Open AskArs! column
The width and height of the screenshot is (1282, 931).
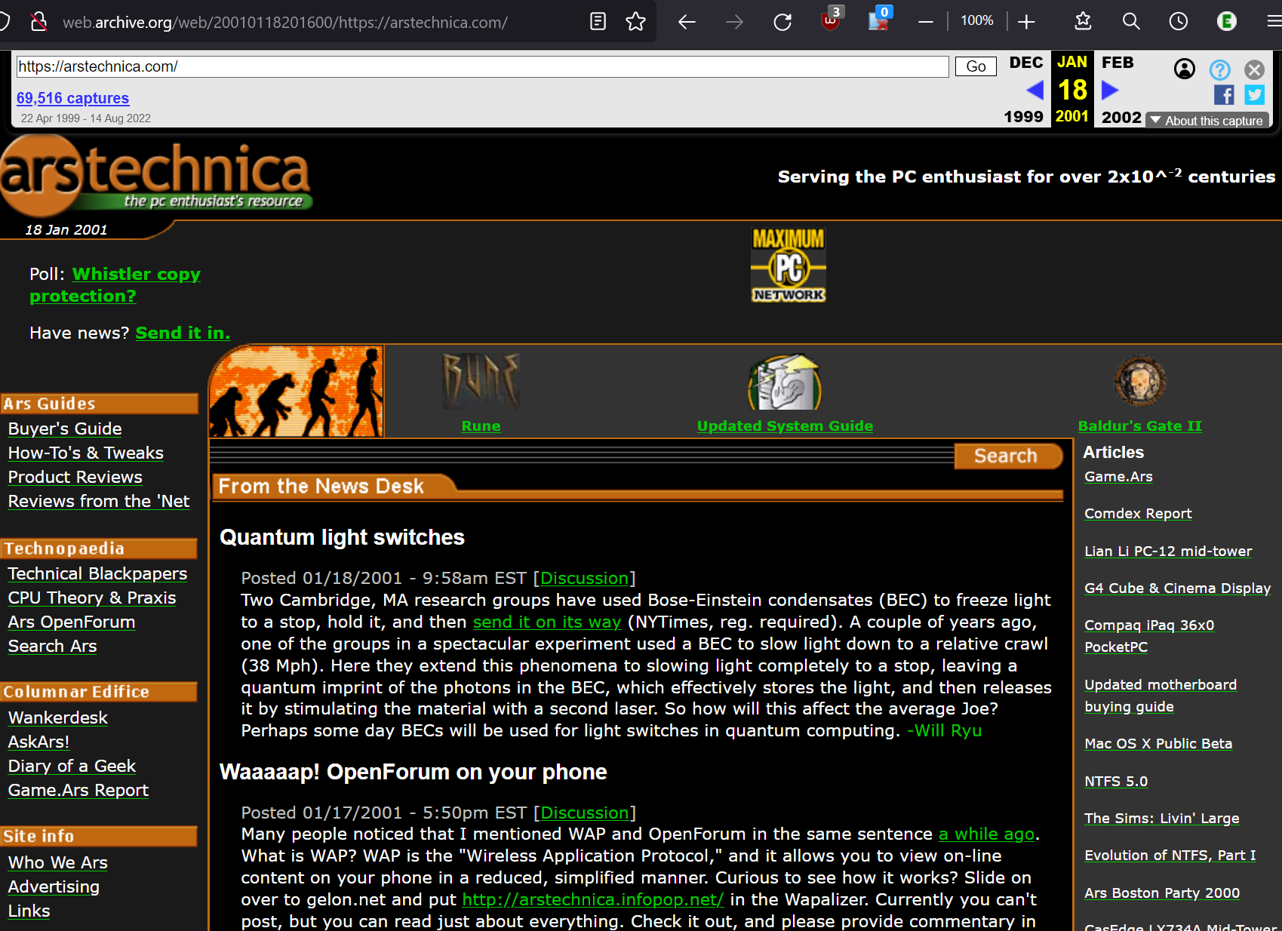38,742
